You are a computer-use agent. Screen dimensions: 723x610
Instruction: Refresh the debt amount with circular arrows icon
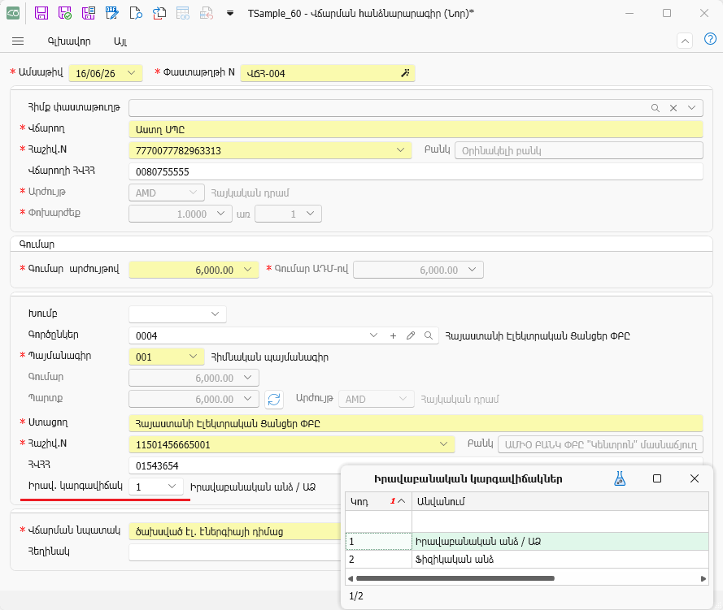(x=274, y=399)
